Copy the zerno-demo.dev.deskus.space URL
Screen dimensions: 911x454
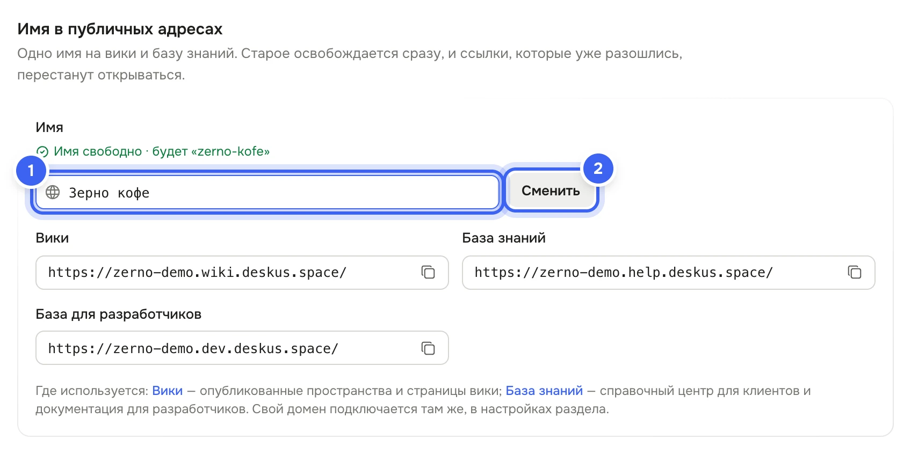(428, 349)
